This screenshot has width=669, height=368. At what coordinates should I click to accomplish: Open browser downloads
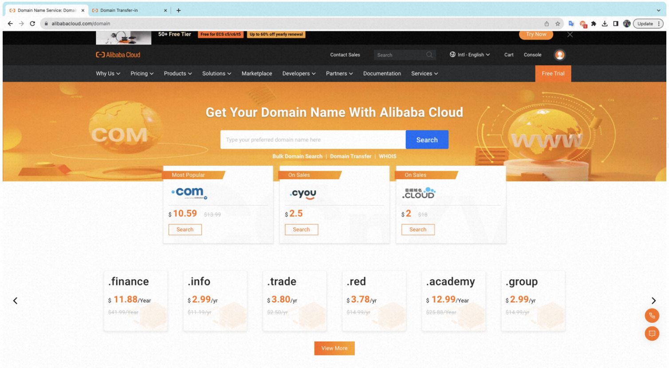pos(605,23)
